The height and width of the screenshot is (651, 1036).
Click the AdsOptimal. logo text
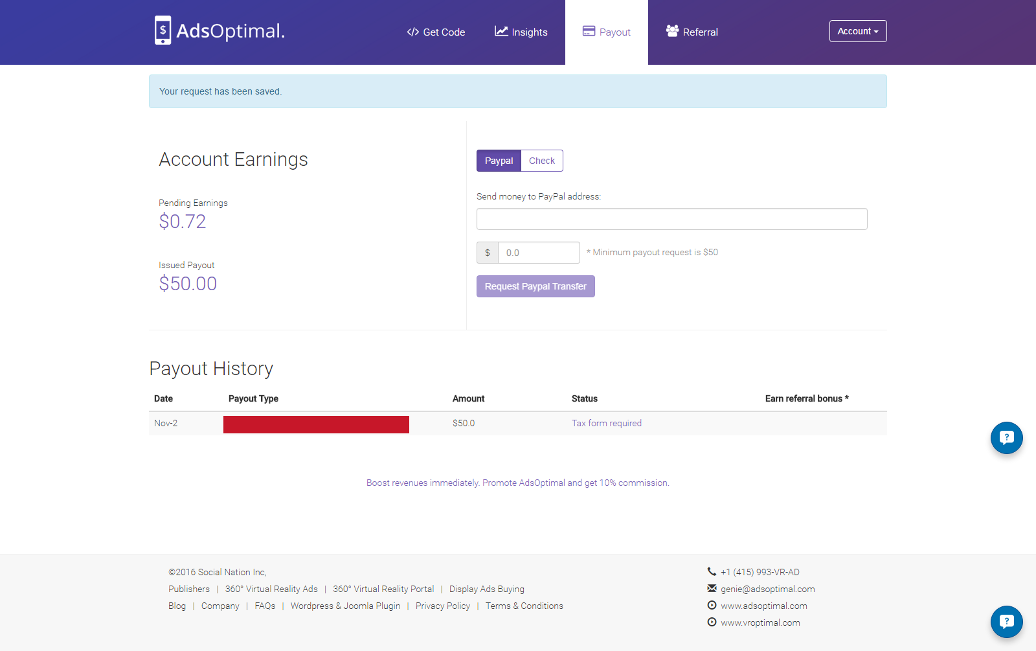coord(231,31)
